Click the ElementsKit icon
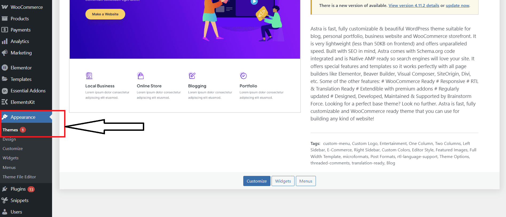Image resolution: width=506 pixels, height=217 pixels. click(5, 102)
